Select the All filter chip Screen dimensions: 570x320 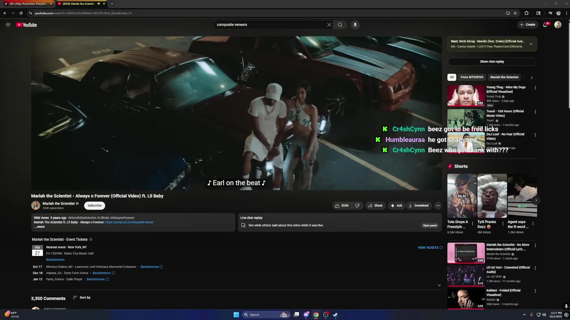tap(452, 77)
